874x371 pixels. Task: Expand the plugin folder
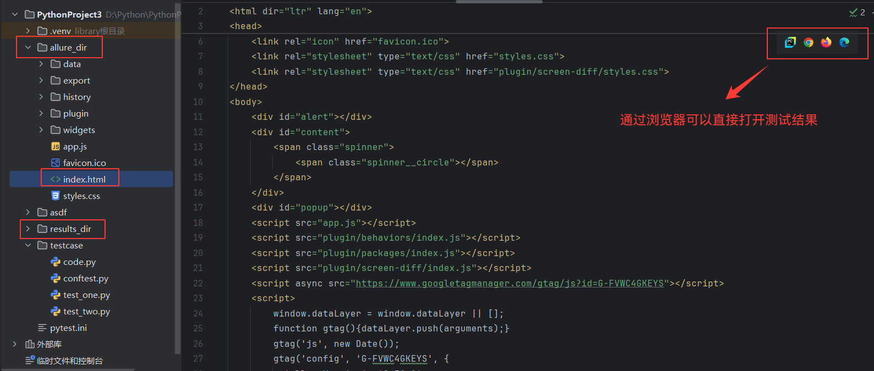tap(41, 113)
